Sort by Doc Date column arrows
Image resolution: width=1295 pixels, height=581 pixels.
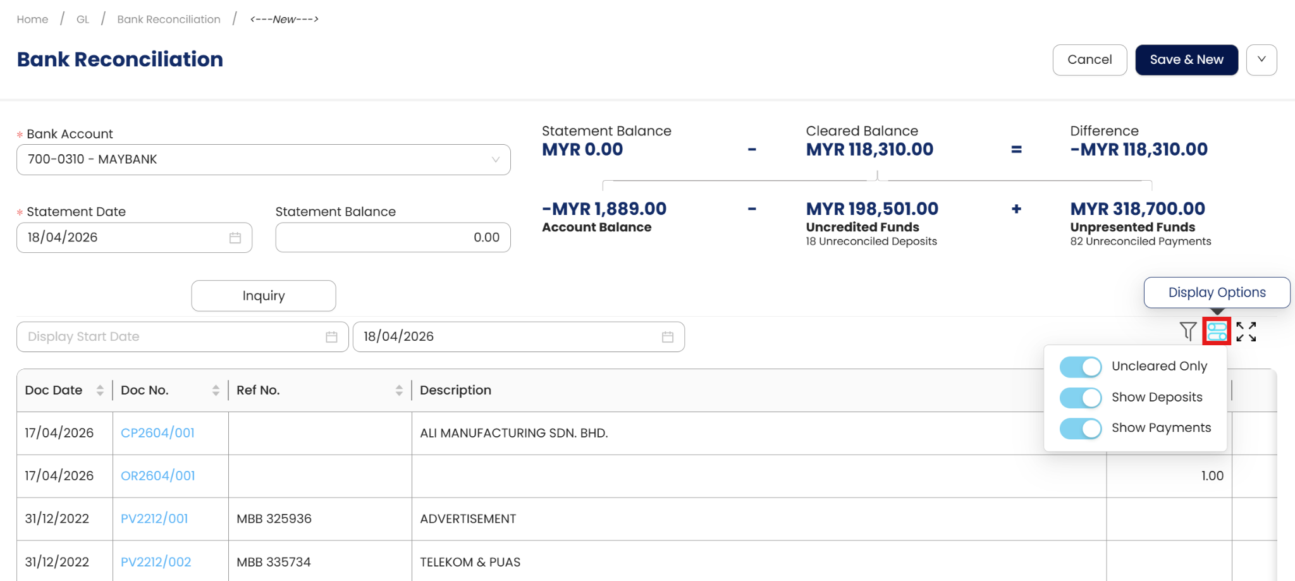click(100, 390)
